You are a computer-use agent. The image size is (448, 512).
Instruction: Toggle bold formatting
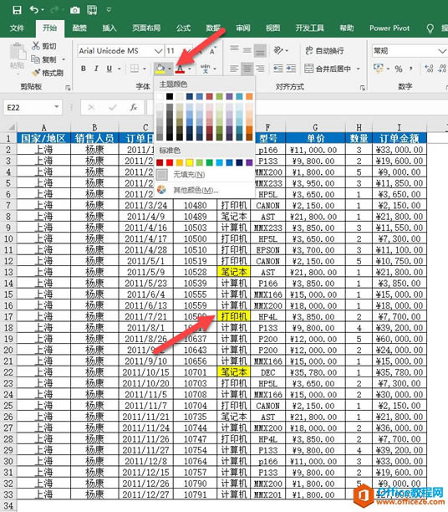pos(84,69)
